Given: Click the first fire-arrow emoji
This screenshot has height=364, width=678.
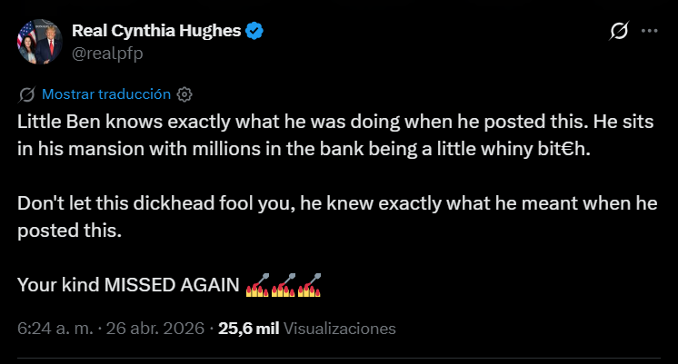Looking at the screenshot, I should coord(259,285).
